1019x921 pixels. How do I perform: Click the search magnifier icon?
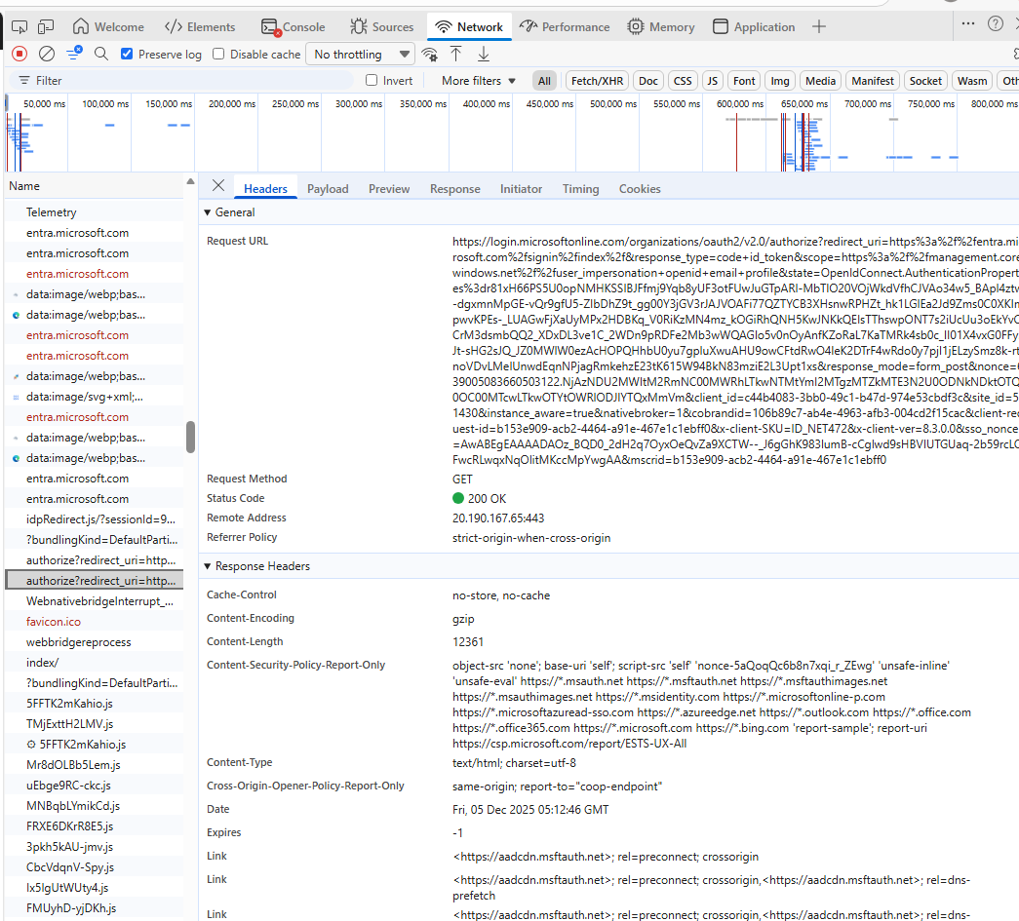101,55
